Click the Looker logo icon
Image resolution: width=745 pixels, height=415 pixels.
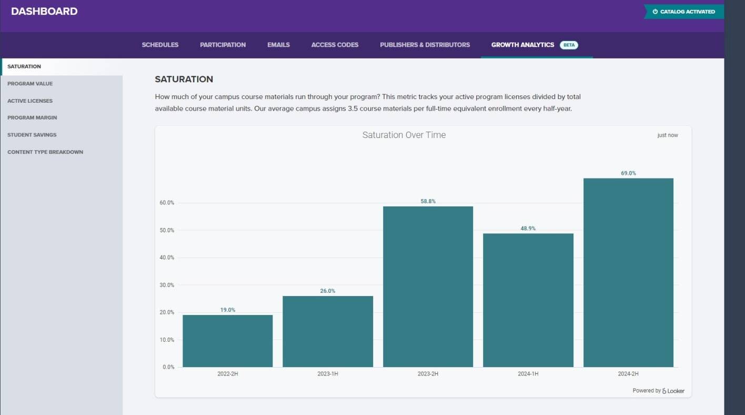665,391
